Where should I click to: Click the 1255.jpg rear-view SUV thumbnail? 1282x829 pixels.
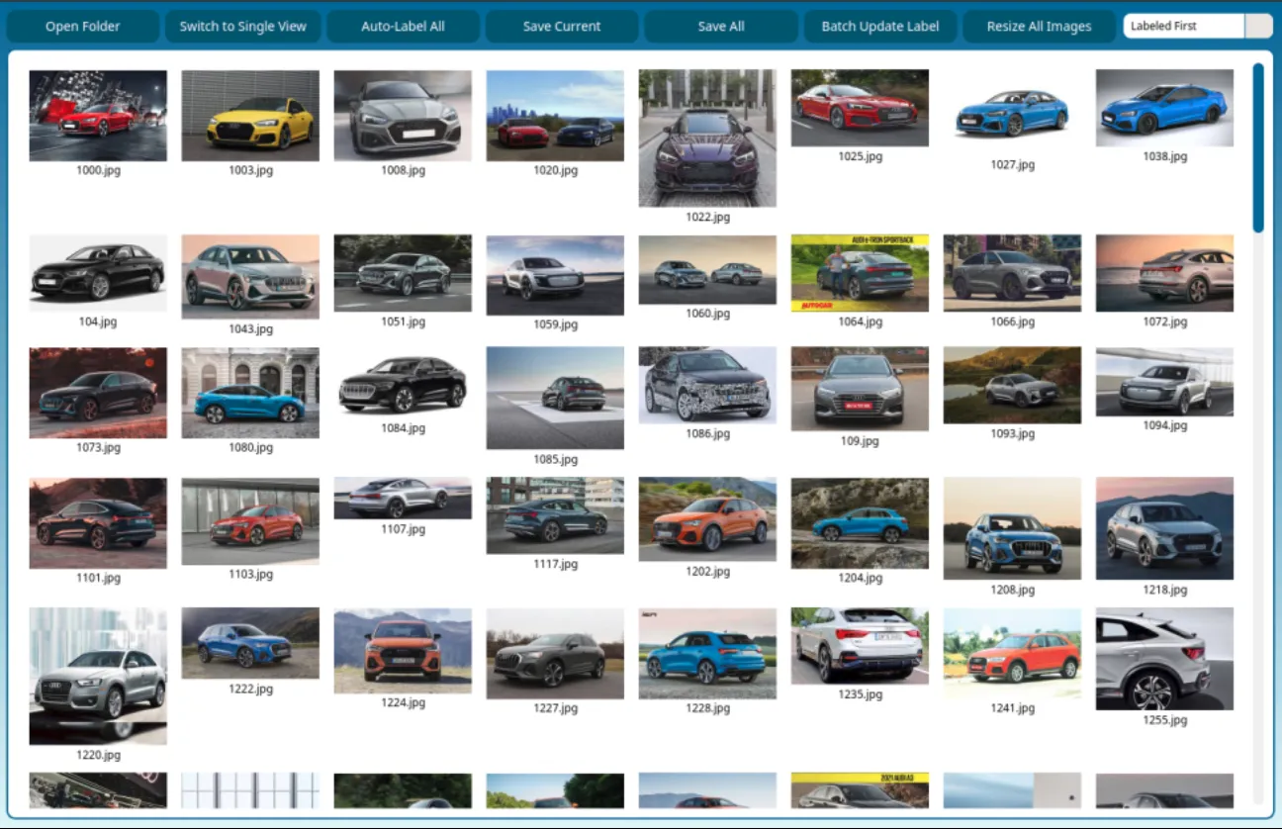(1164, 658)
